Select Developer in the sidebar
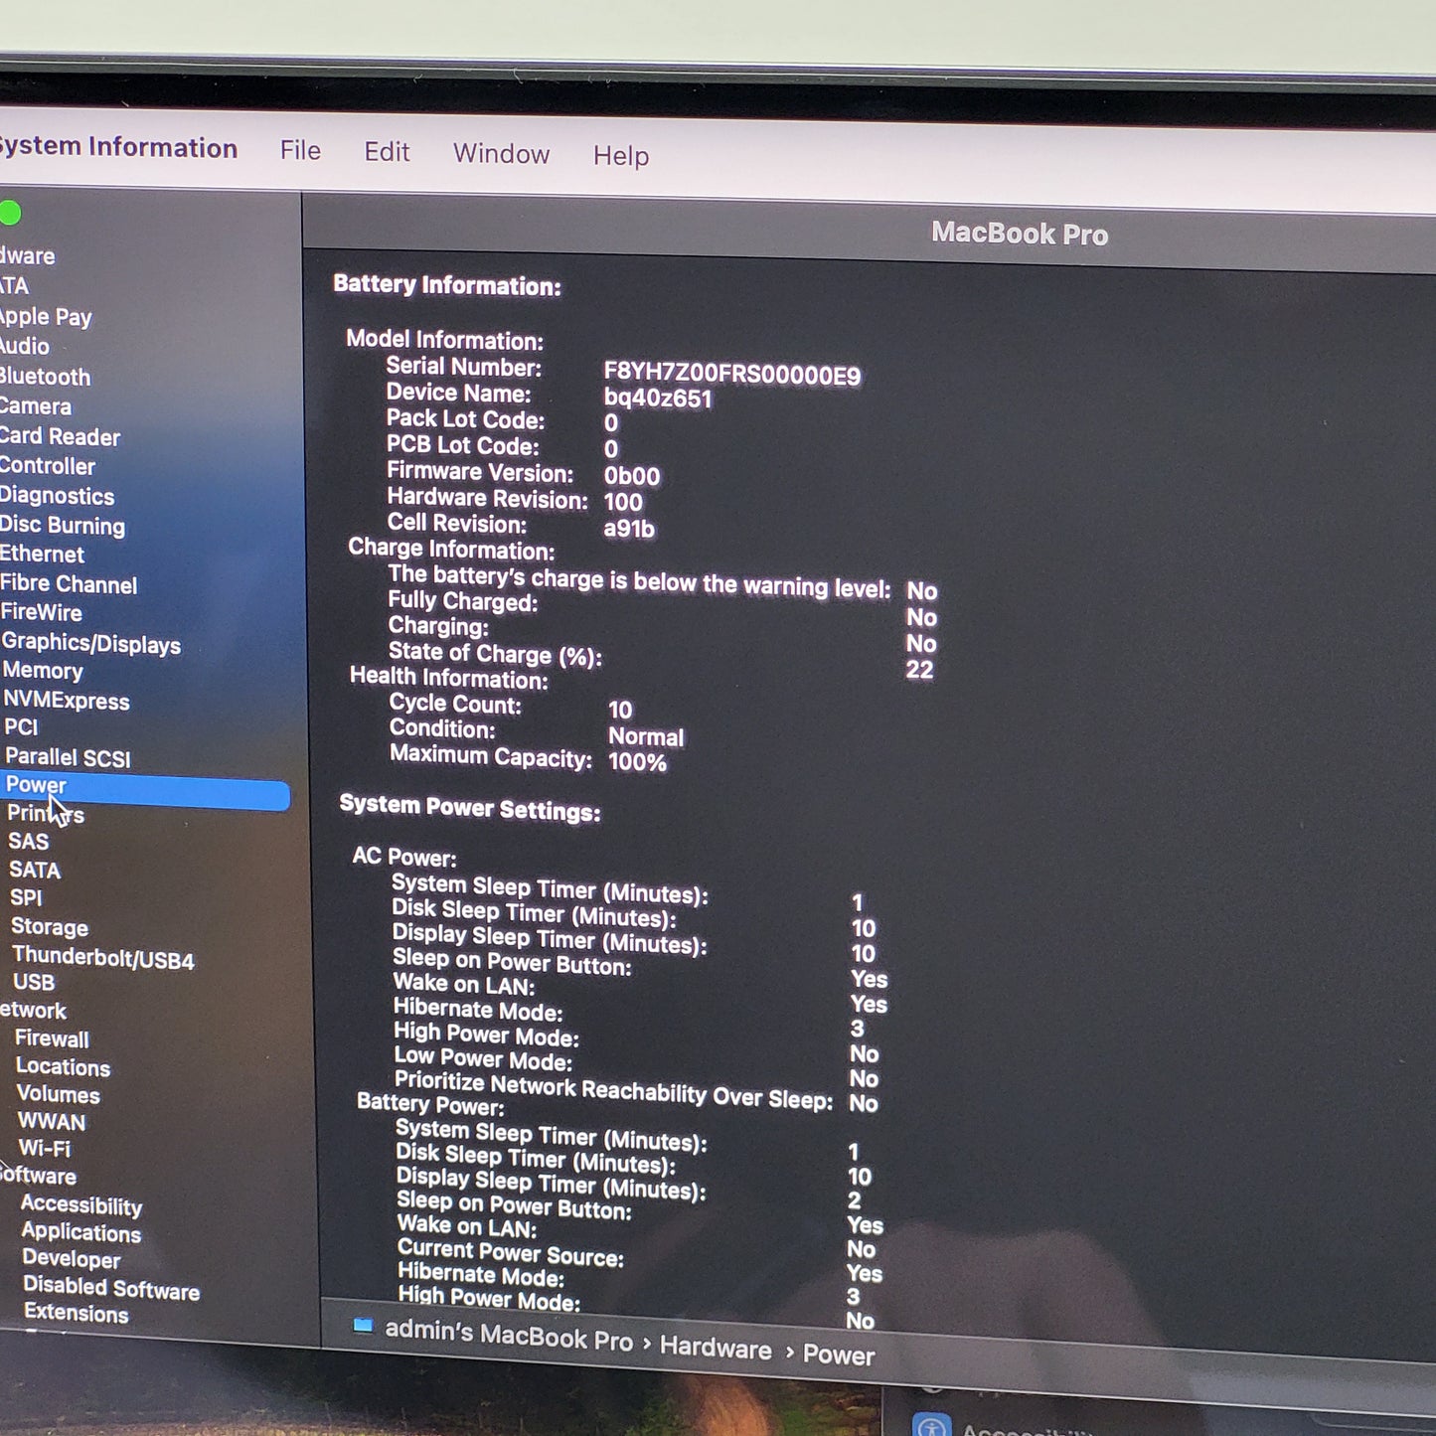Screen dimensions: 1436x1436 [x=72, y=1259]
